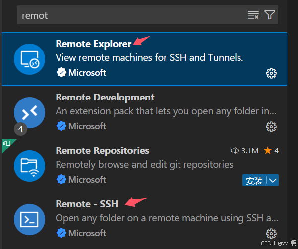Select the Remote Repositories title
The width and height of the screenshot is (298, 249).
pyautogui.click(x=103, y=151)
